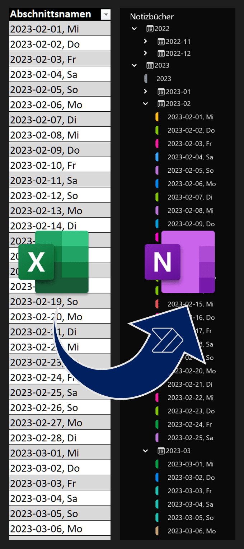The height and width of the screenshot is (549, 244).
Task: Click the section group icon beside 2023-01
Action: tap(161, 92)
